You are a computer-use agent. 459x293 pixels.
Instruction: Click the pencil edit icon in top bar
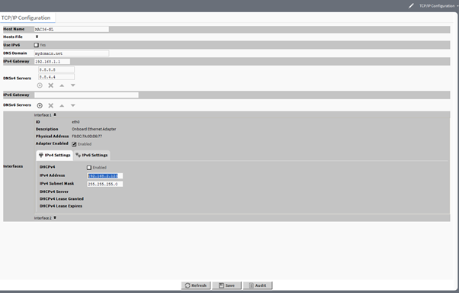click(411, 5)
